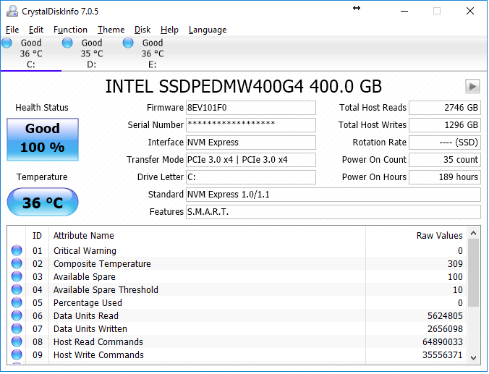Select the Percentage Used attribute row

point(237,303)
